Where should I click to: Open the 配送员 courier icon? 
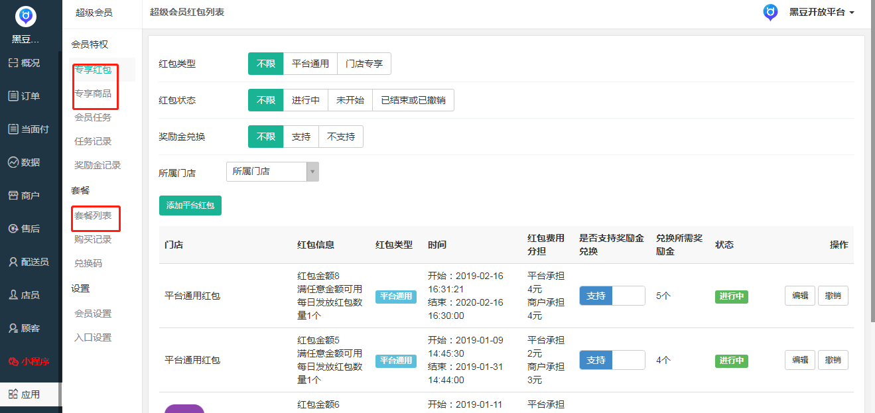(13, 262)
